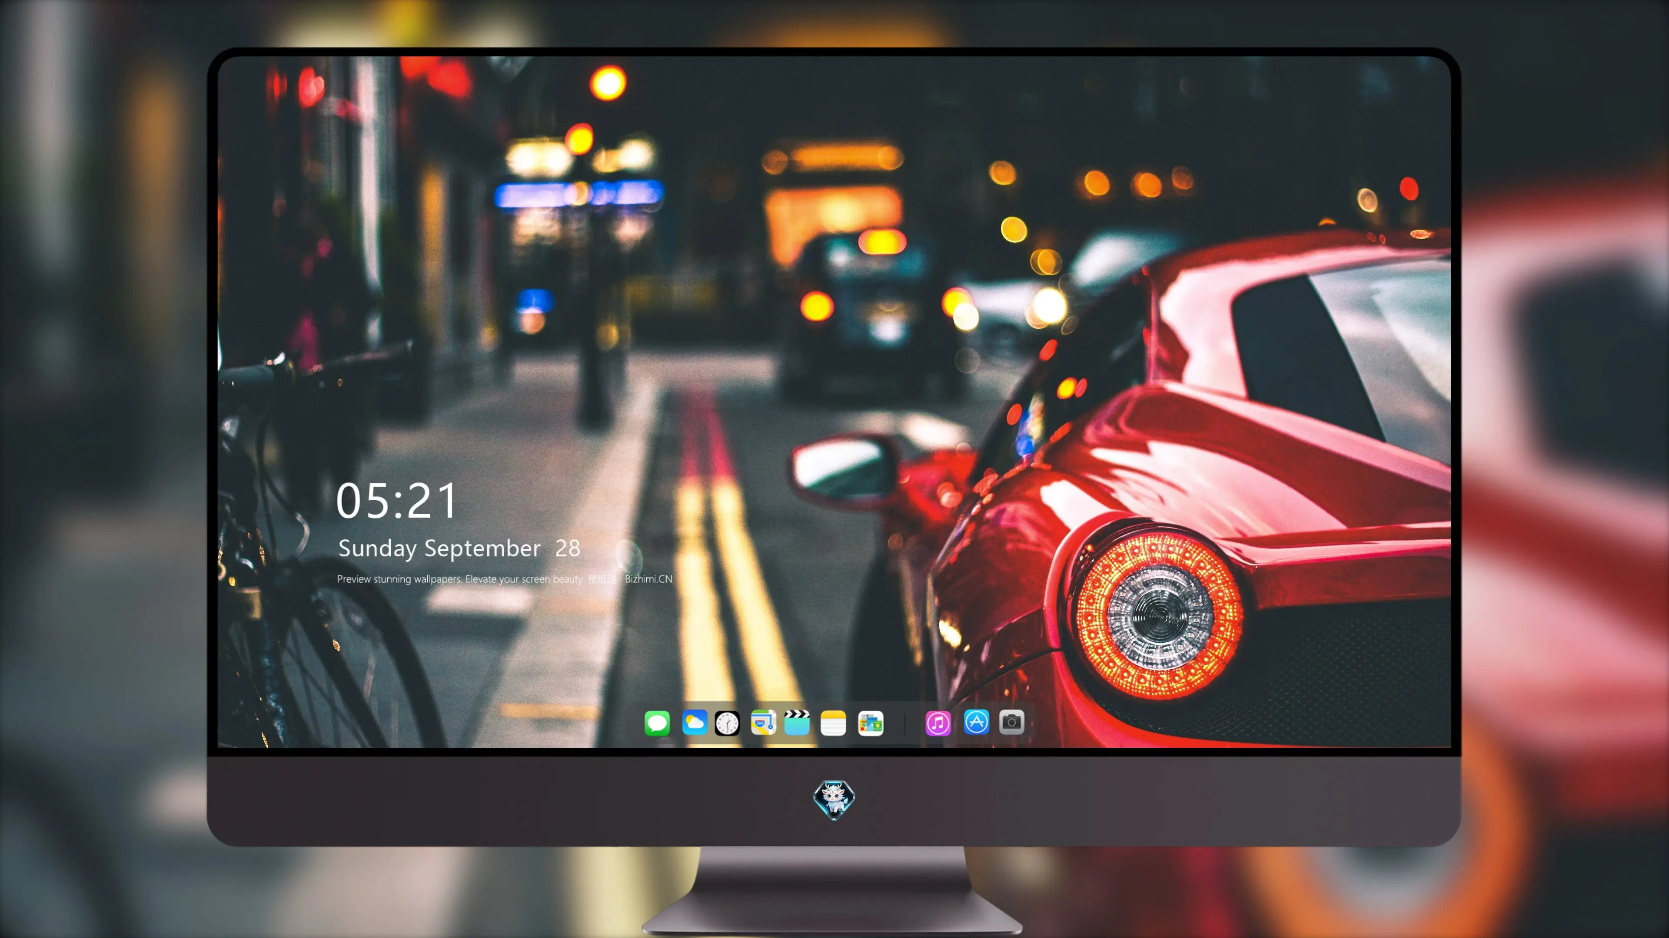
Task: Launch the Maps app from the dock
Action: [763, 723]
